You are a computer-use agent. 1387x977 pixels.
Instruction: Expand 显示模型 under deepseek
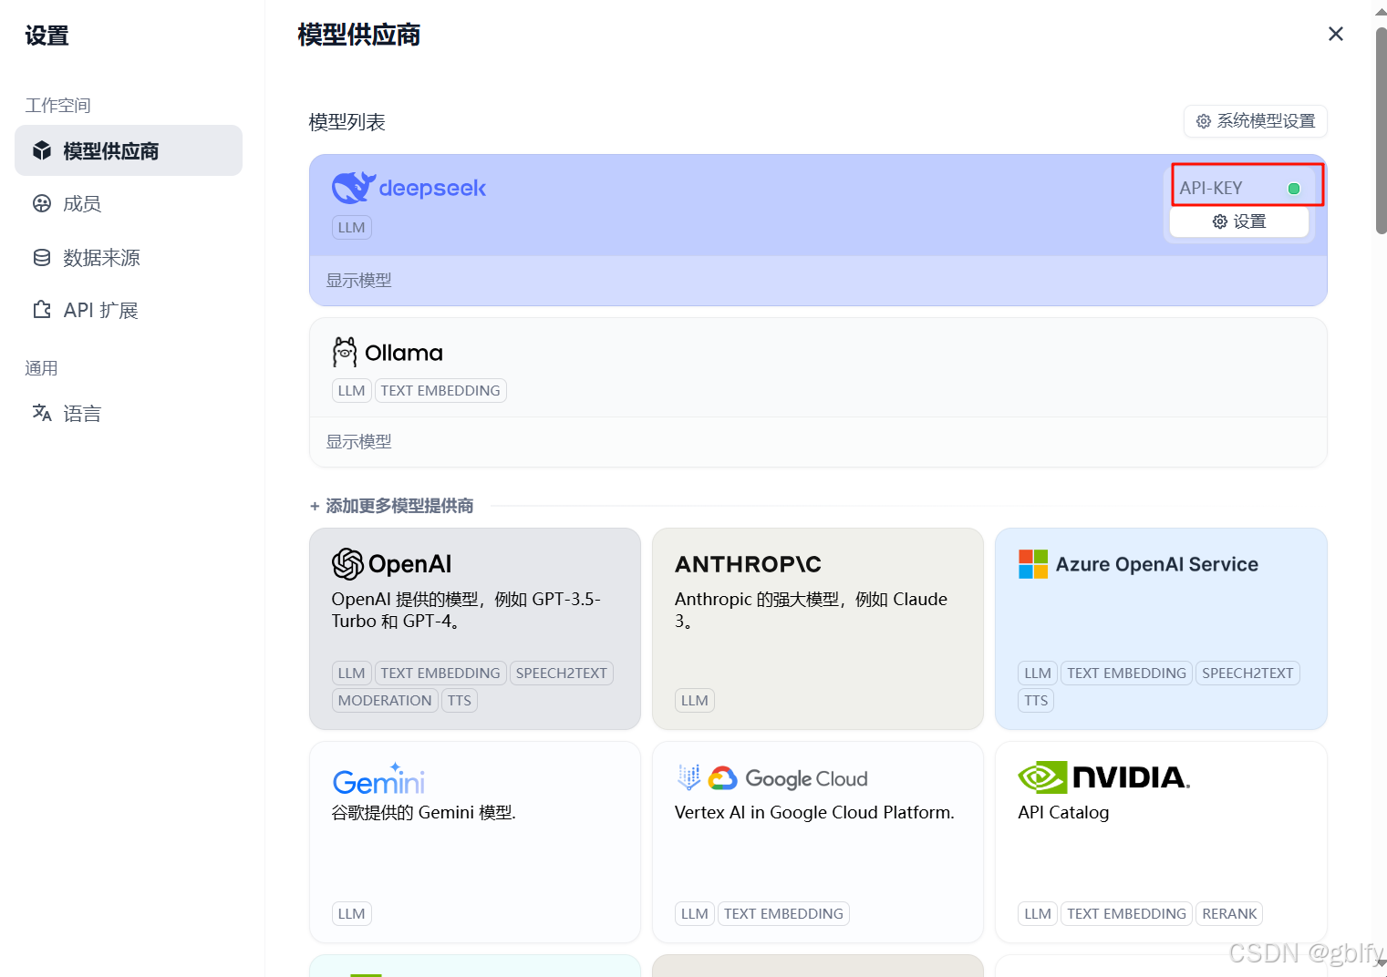tap(359, 281)
